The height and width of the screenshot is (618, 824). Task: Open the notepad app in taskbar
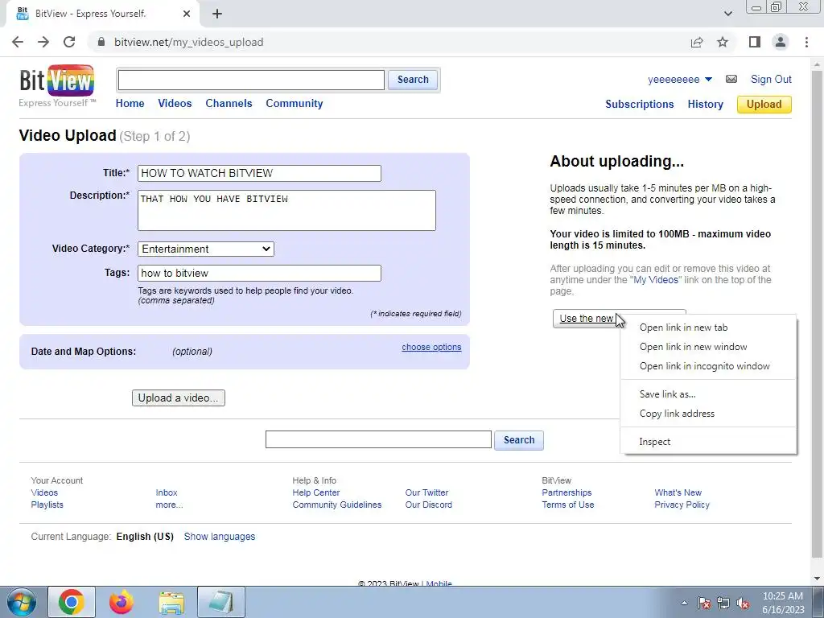(221, 602)
